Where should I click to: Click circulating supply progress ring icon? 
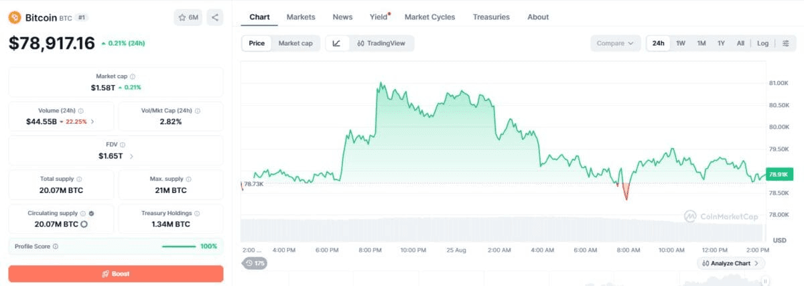click(x=84, y=224)
